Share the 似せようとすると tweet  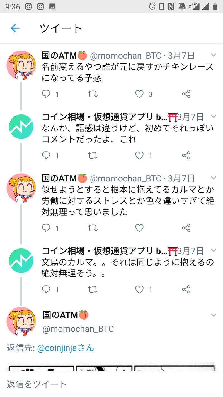pos(186,228)
